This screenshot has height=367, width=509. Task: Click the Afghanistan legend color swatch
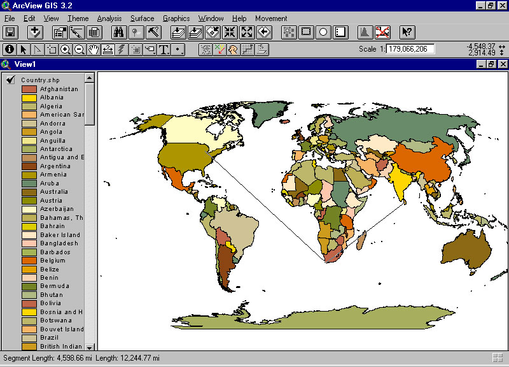(x=29, y=89)
